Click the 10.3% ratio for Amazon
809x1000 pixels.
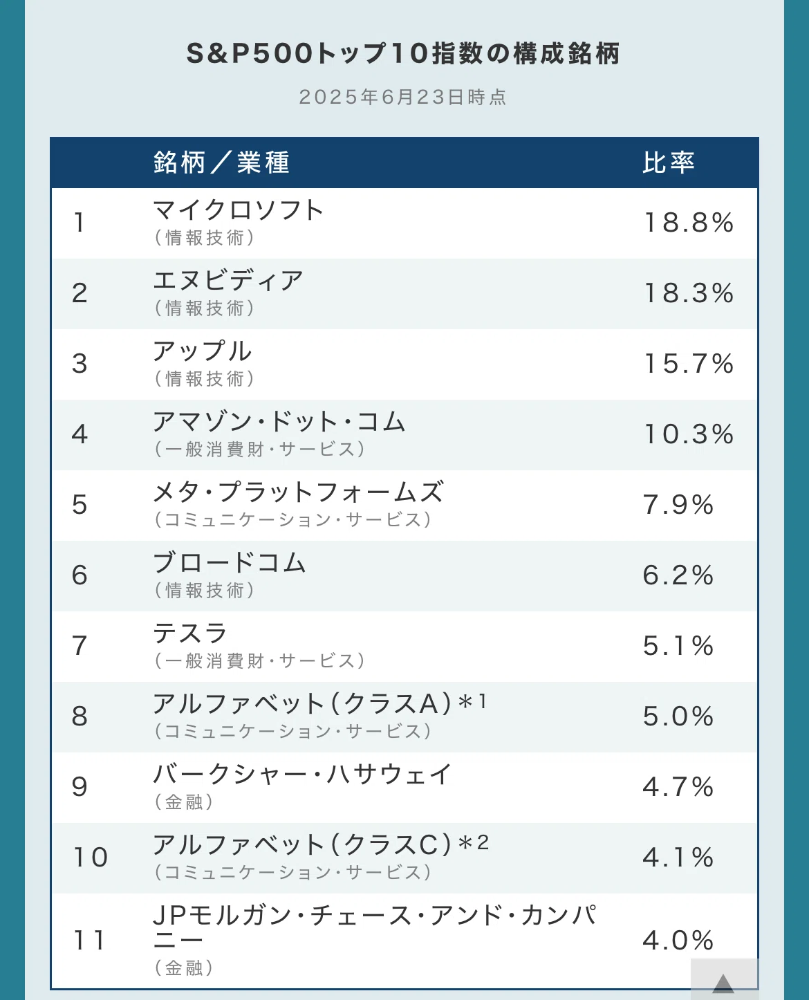tap(689, 434)
